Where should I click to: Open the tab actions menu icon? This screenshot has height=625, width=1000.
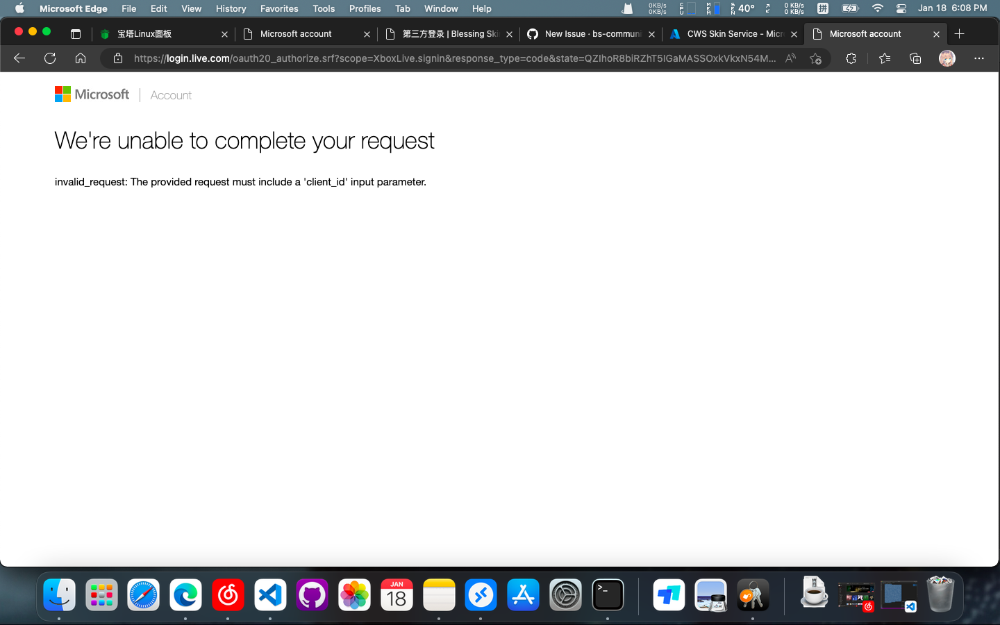(75, 33)
